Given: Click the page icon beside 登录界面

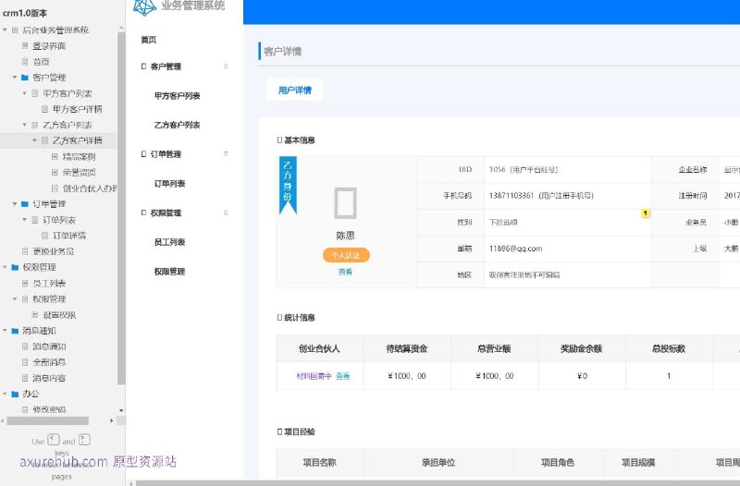Looking at the screenshot, I should click(25, 45).
